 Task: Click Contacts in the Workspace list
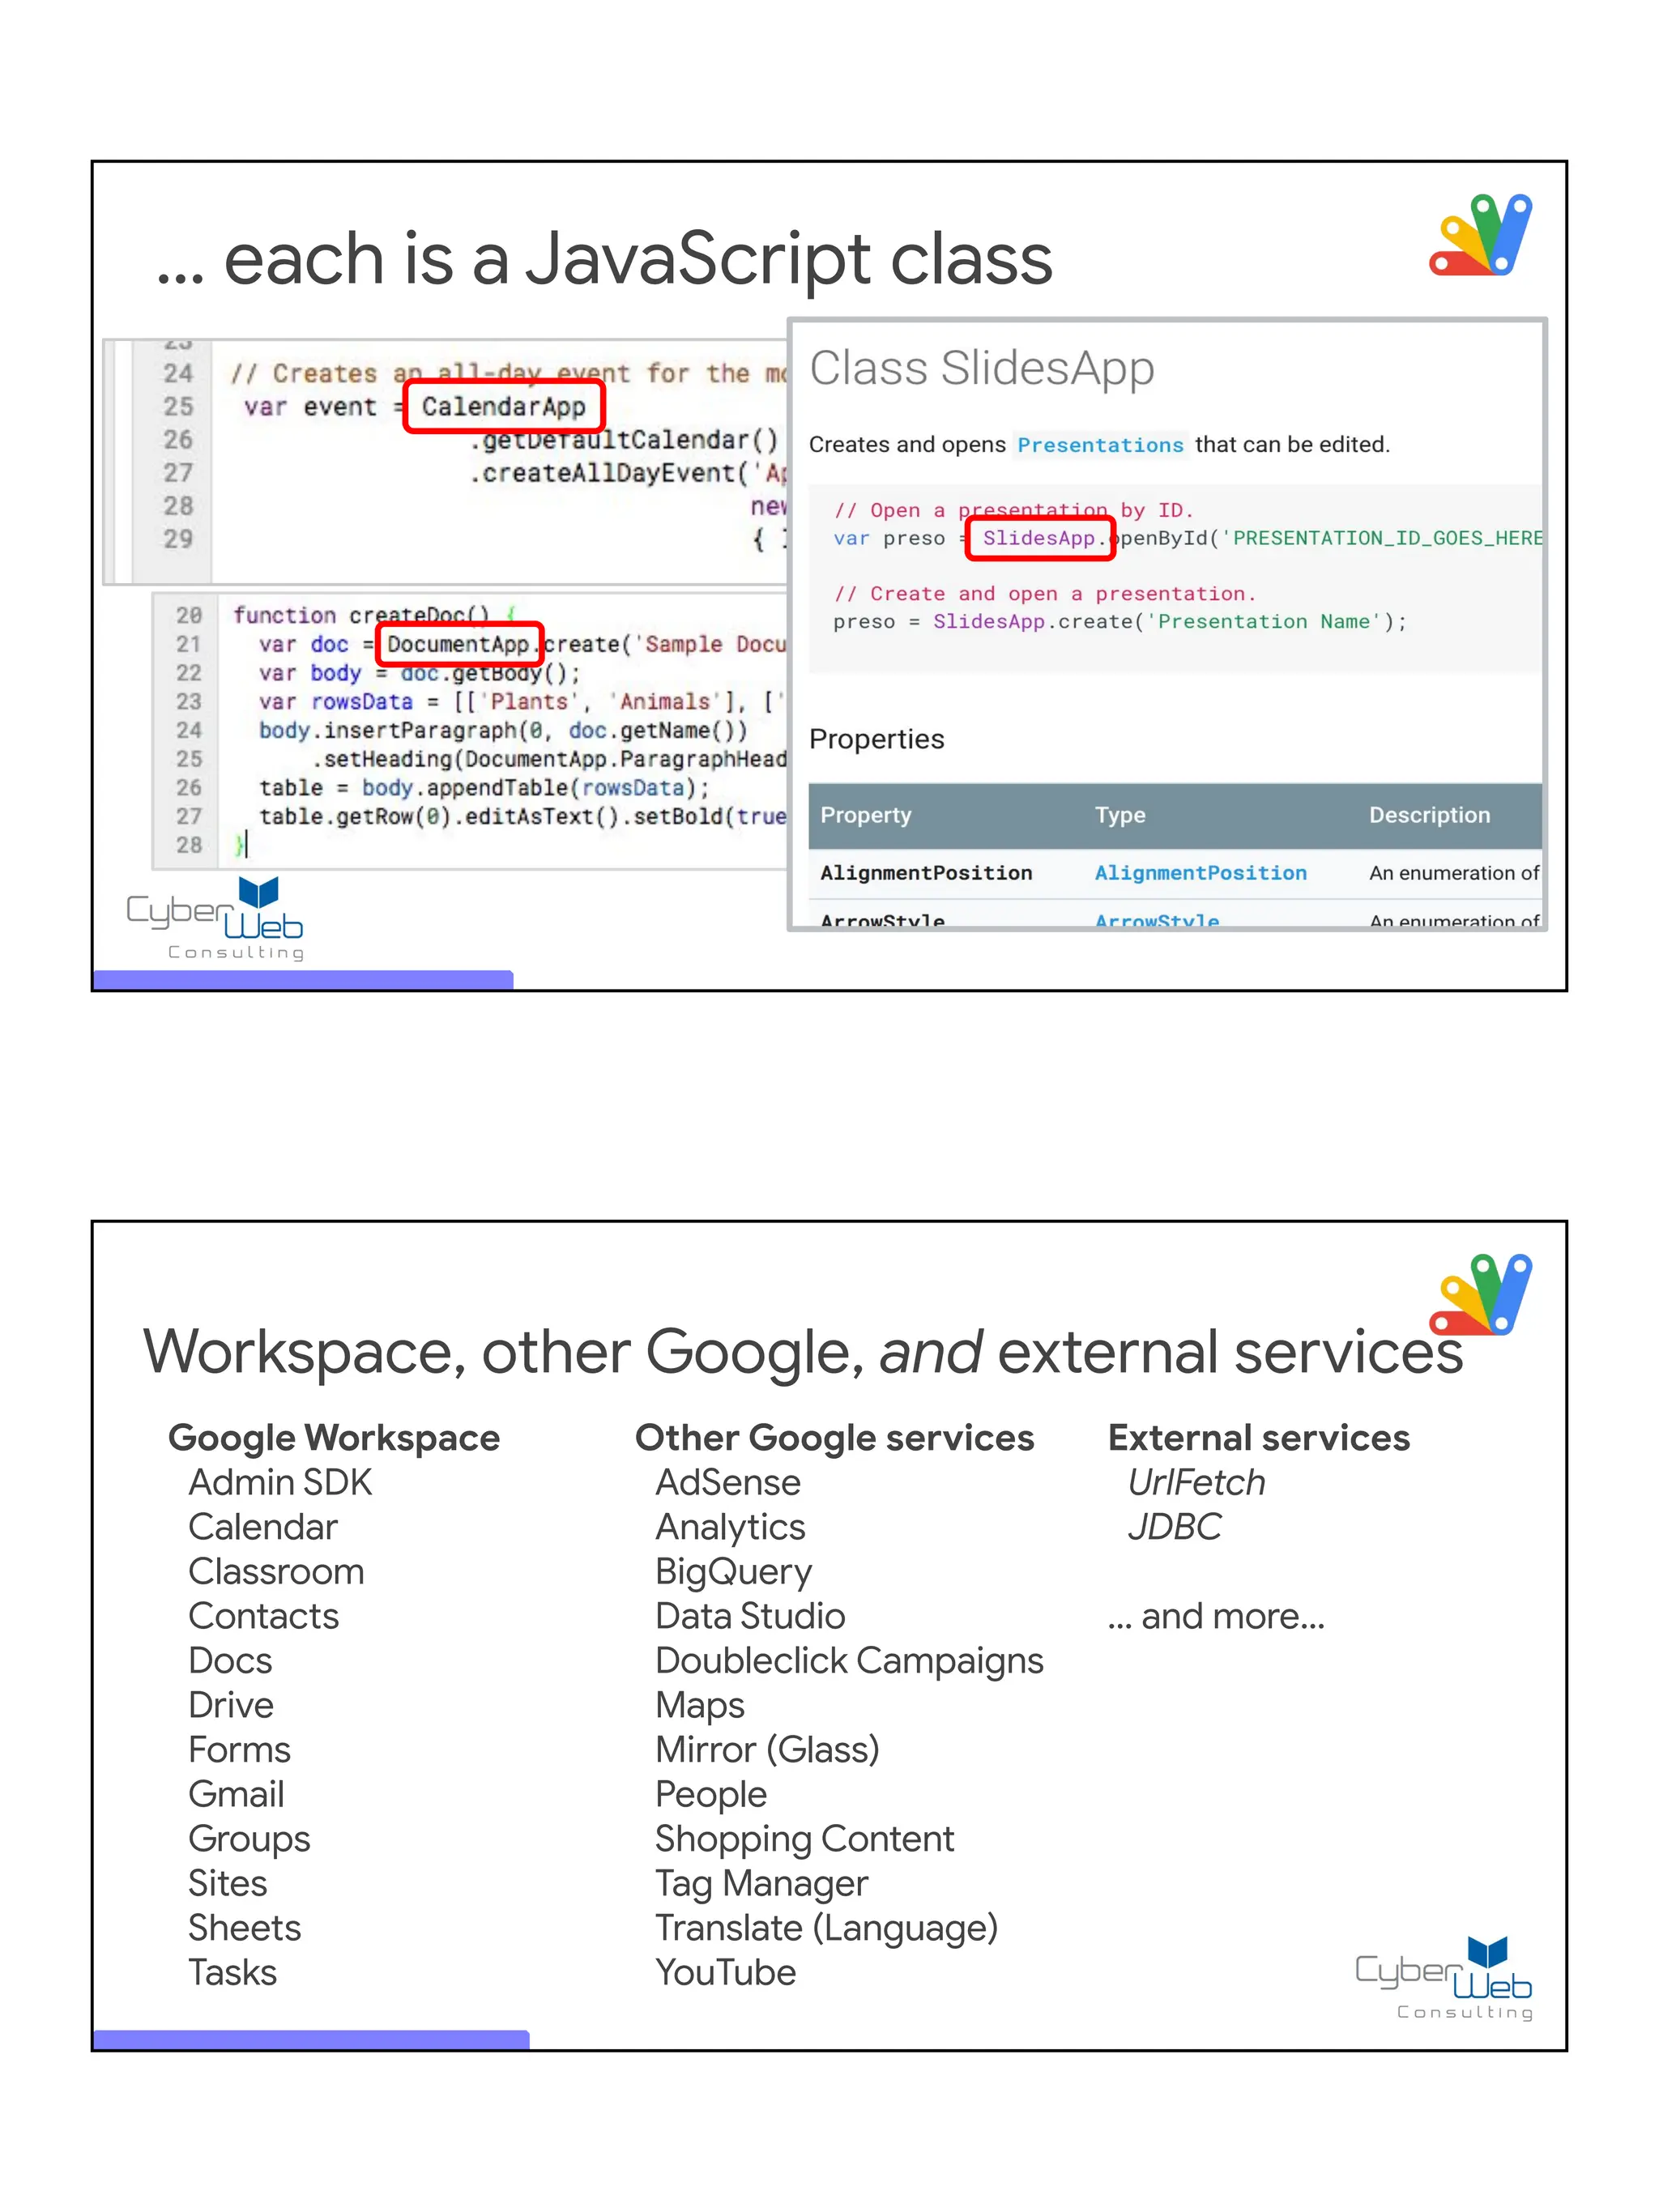pyautogui.click(x=264, y=1616)
